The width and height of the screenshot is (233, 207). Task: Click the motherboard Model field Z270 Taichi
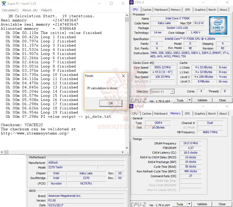click(72, 167)
